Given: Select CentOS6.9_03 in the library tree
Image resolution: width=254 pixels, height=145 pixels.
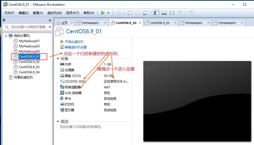Looking at the screenshot, I should click(x=29, y=67).
